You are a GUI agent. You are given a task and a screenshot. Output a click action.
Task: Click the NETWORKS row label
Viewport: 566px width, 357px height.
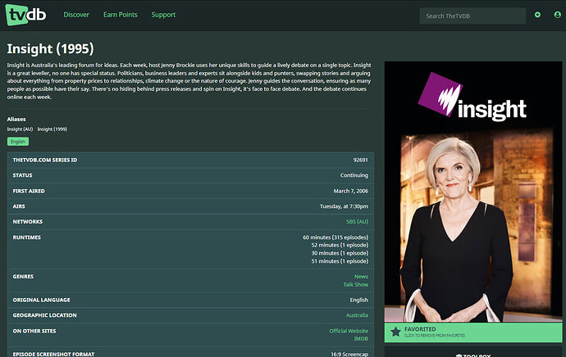[x=27, y=222]
